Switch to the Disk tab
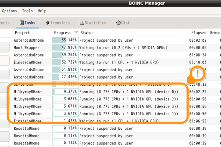 123,23
